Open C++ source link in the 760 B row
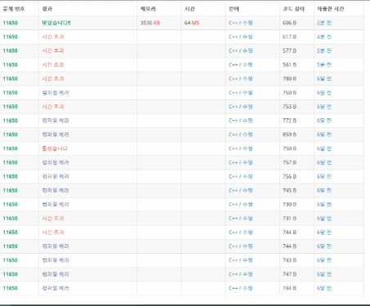Screen dimensions: 370x306 [234, 93]
